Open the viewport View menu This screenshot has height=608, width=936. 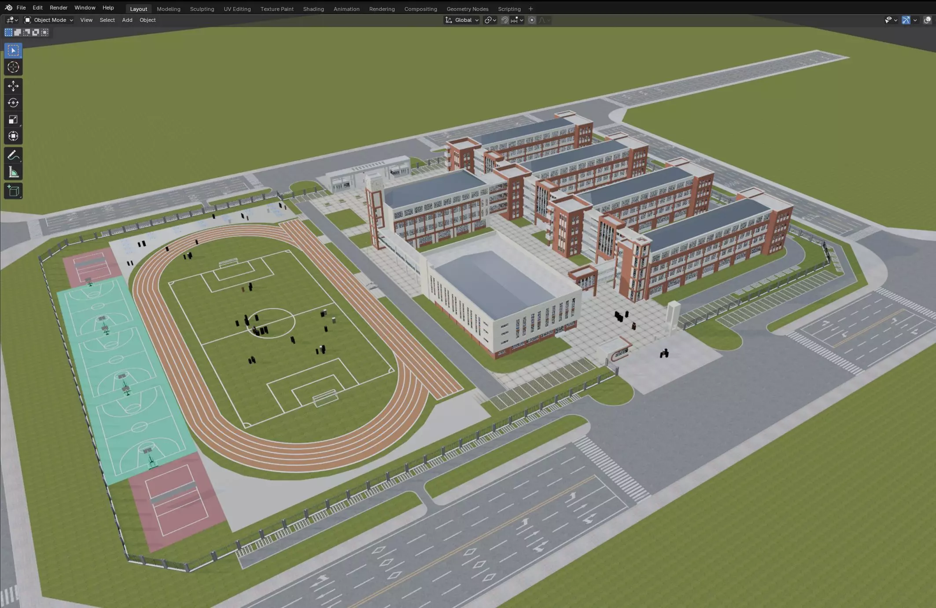click(x=86, y=20)
